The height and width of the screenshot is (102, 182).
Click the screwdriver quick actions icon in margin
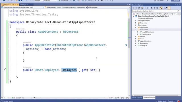(5, 69)
